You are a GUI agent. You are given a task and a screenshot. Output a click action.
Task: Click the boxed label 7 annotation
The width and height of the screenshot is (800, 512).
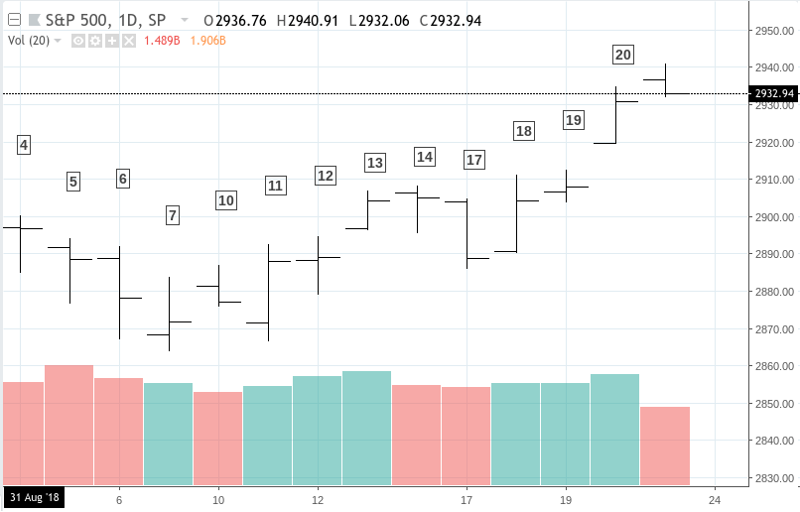coord(173,215)
